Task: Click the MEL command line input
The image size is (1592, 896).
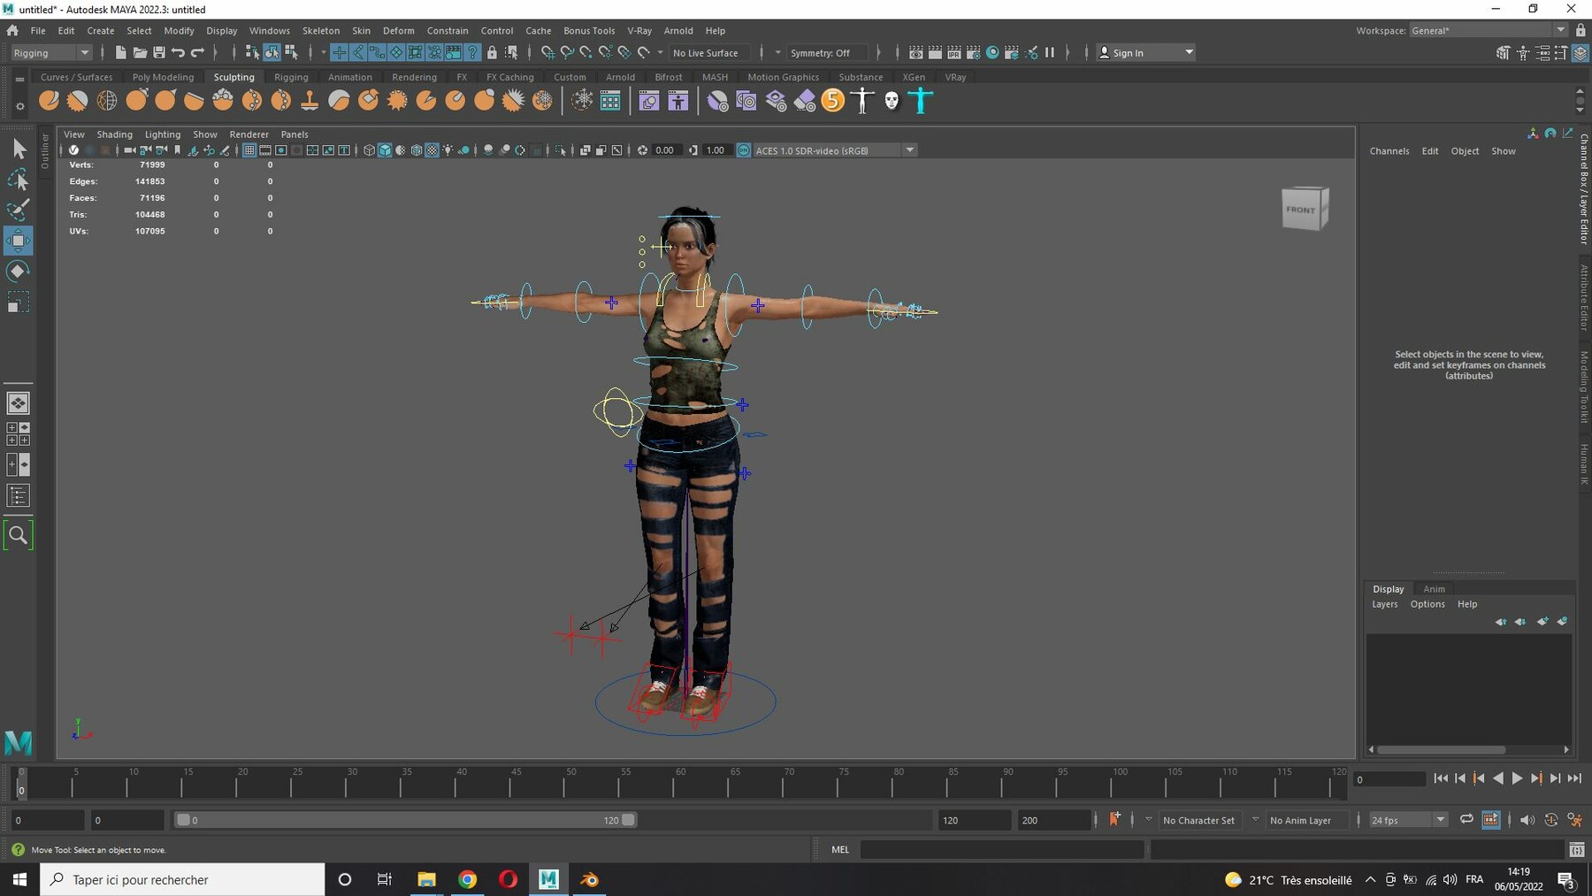Action: [1002, 850]
